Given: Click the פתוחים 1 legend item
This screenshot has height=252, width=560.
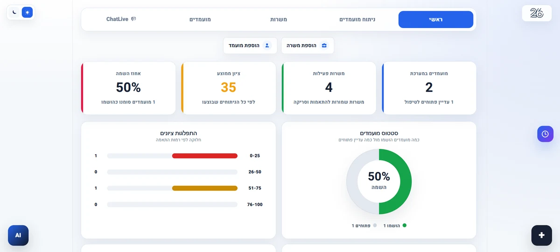Looking at the screenshot, I should coord(364,225).
